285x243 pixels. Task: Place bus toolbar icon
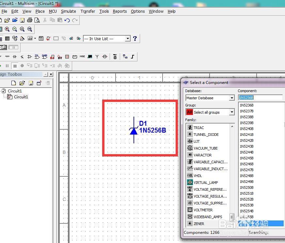(133, 57)
